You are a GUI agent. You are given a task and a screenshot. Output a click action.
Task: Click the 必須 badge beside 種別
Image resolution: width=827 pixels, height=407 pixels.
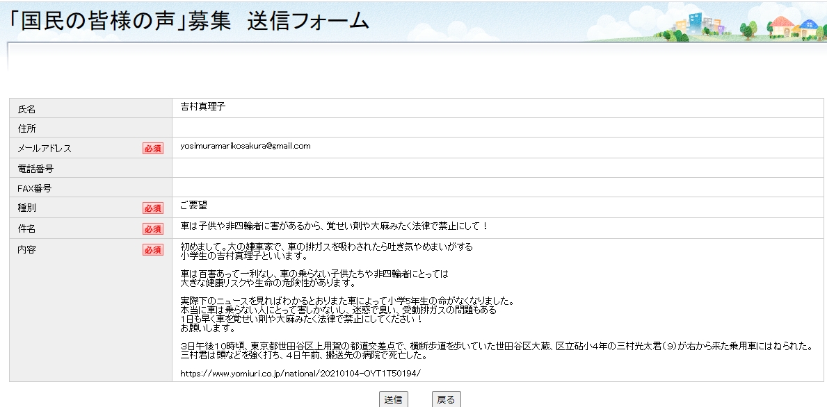pyautogui.click(x=153, y=208)
